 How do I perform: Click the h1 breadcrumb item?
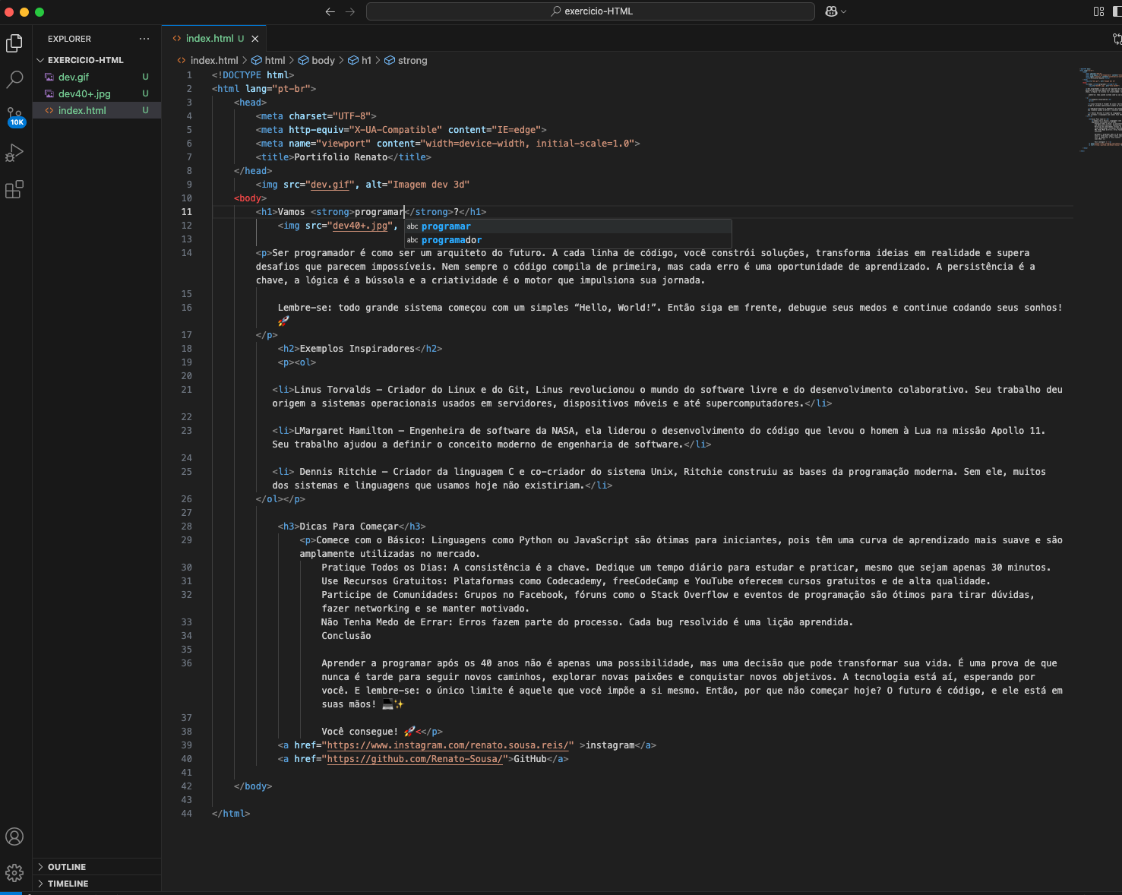[x=360, y=61]
